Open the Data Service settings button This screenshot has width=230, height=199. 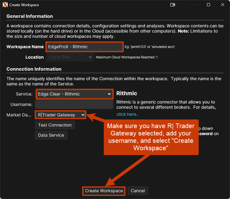[51, 135]
